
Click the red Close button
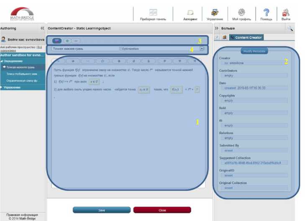162,210
